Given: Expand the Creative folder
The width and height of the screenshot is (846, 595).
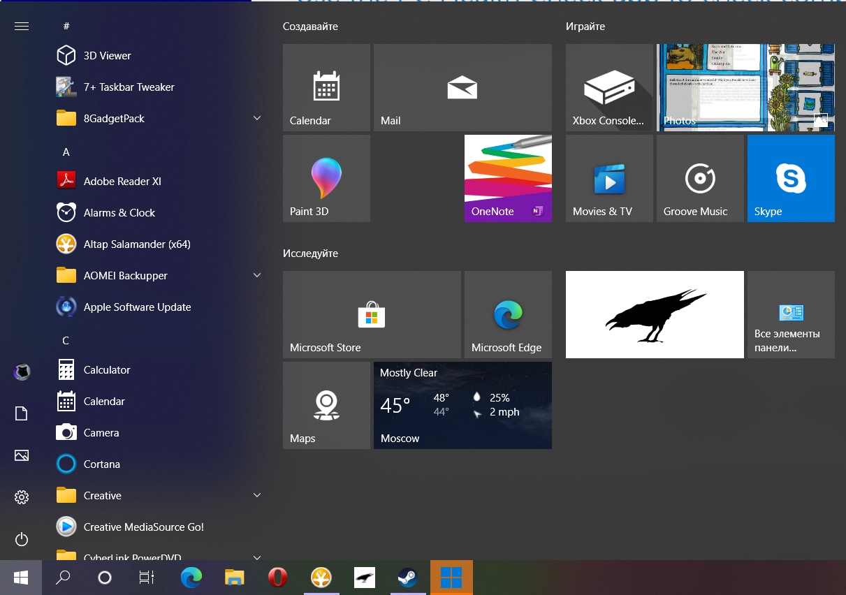Looking at the screenshot, I should pos(257,496).
